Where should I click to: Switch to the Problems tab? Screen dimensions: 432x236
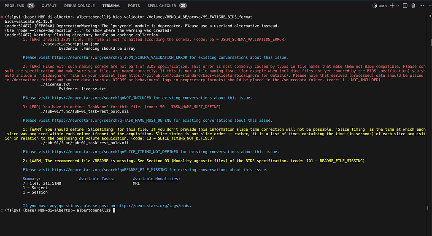[x=14, y=6]
